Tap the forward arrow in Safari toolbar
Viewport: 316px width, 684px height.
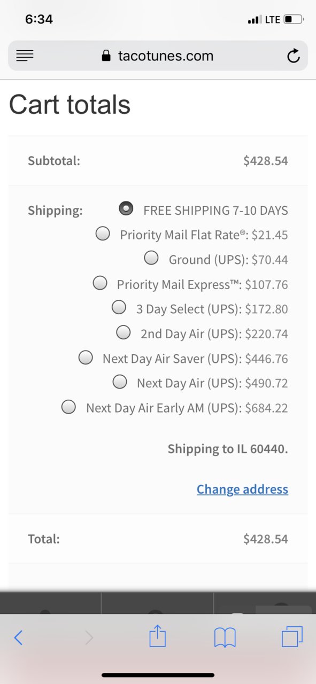pyautogui.click(x=89, y=637)
